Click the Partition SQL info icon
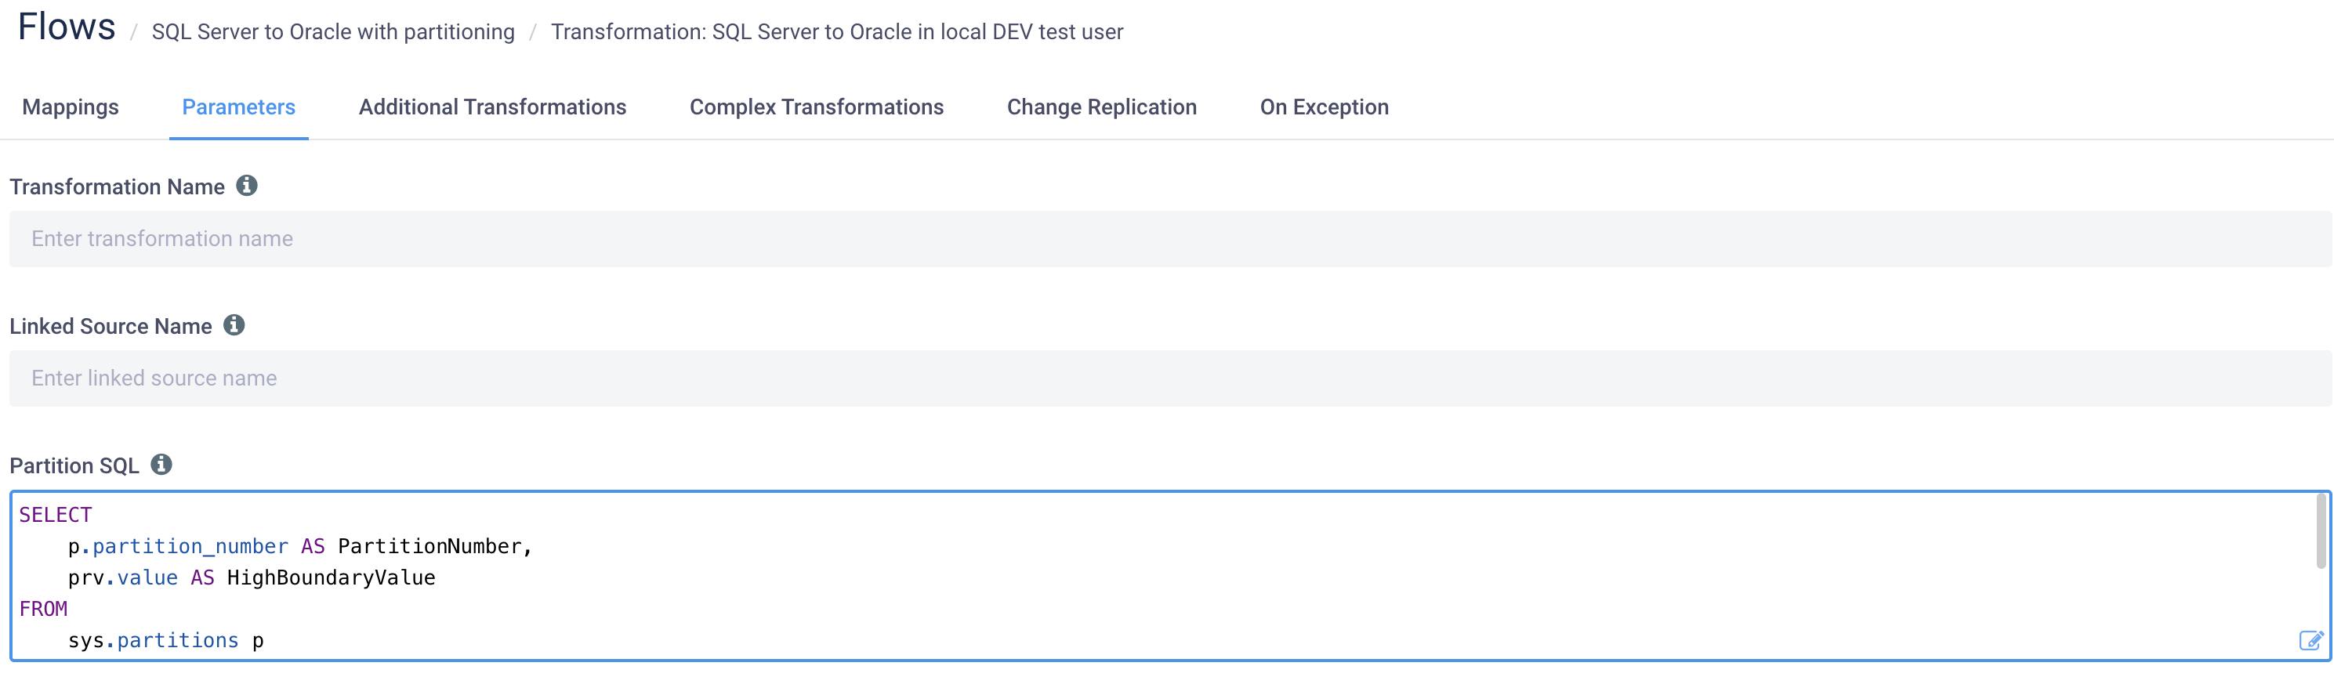 (161, 465)
